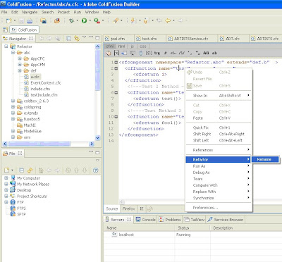This screenshot has width=282, height=262.
Task: Choose Quick Fix in context menu
Action: [219, 127]
